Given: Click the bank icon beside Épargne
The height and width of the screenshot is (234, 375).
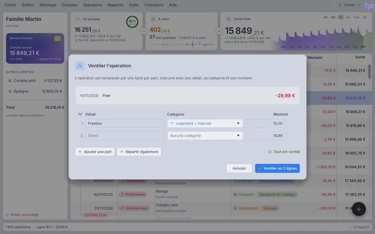Looking at the screenshot, I should point(10,91).
